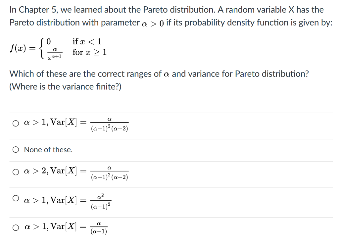Click the "f(x) =" density function label

(23, 49)
